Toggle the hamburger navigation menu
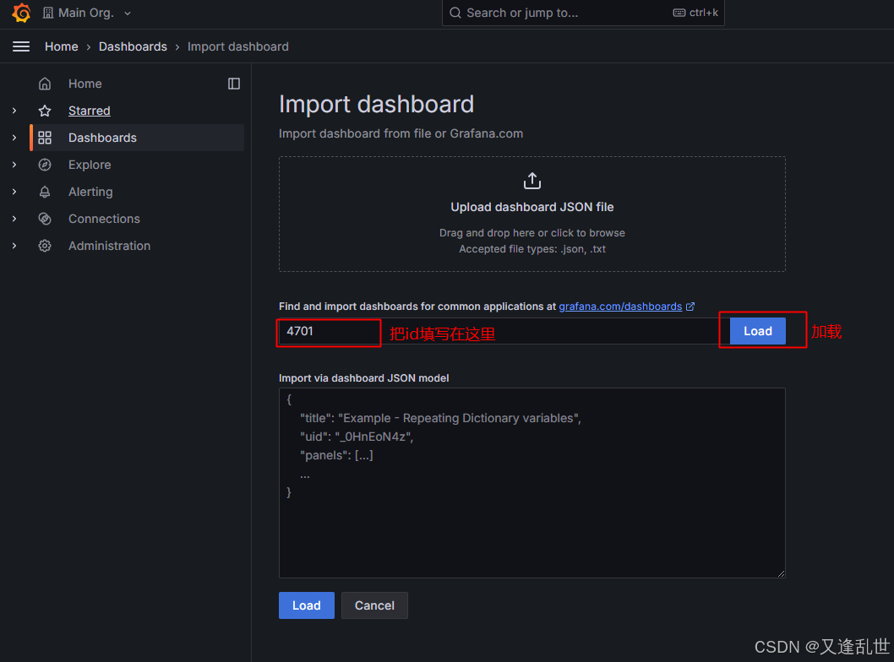Image resolution: width=894 pixels, height=662 pixels. (21, 46)
